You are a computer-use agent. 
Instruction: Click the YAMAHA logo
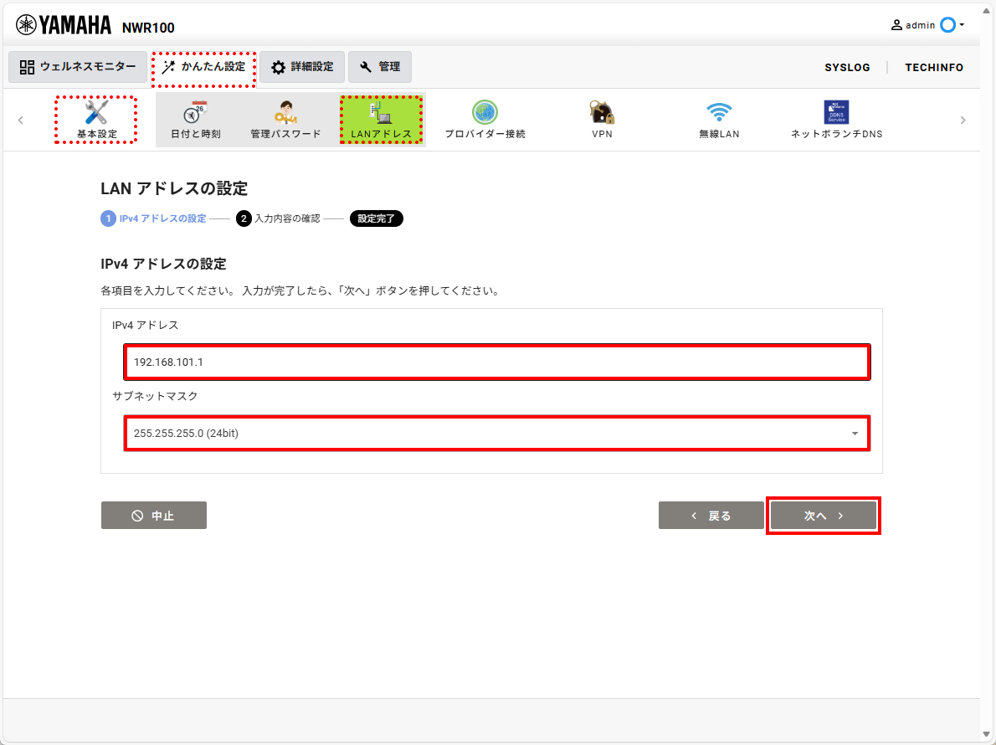click(64, 25)
